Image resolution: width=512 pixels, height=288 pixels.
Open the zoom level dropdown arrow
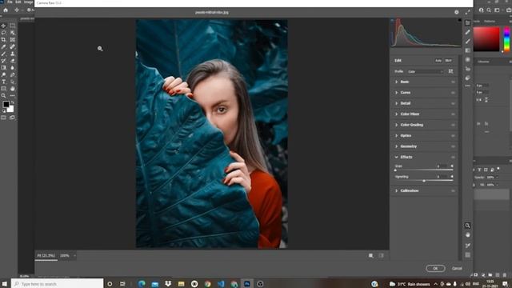tap(74, 256)
